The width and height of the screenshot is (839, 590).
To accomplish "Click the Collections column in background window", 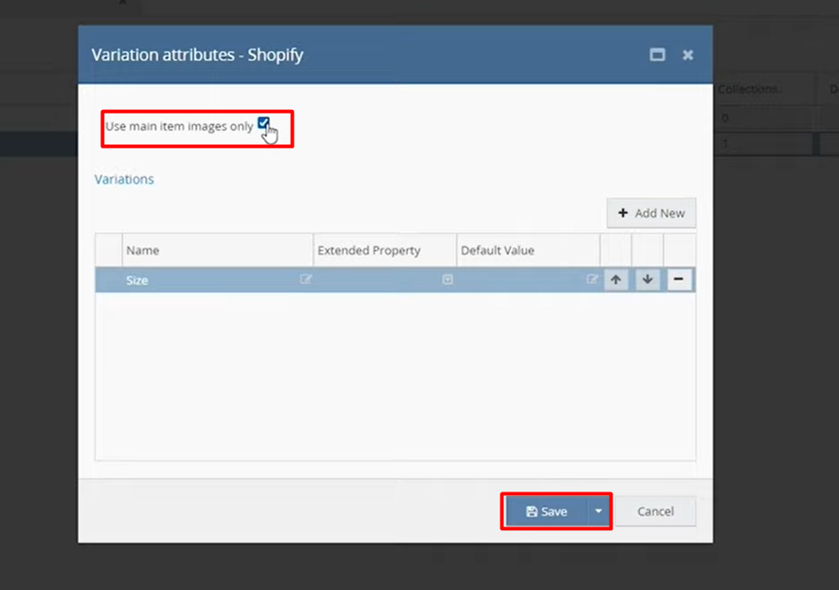I will 749,89.
